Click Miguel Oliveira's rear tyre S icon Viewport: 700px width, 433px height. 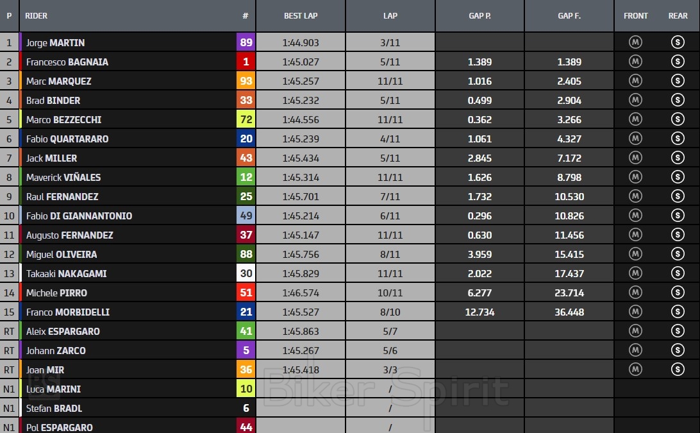(678, 255)
